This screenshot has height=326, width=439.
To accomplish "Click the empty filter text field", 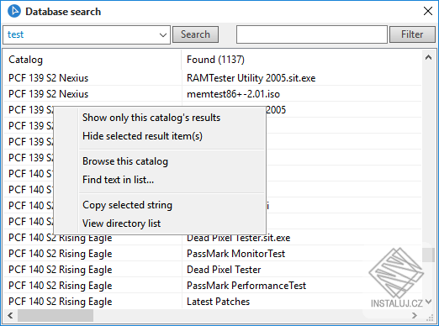I will point(312,34).
